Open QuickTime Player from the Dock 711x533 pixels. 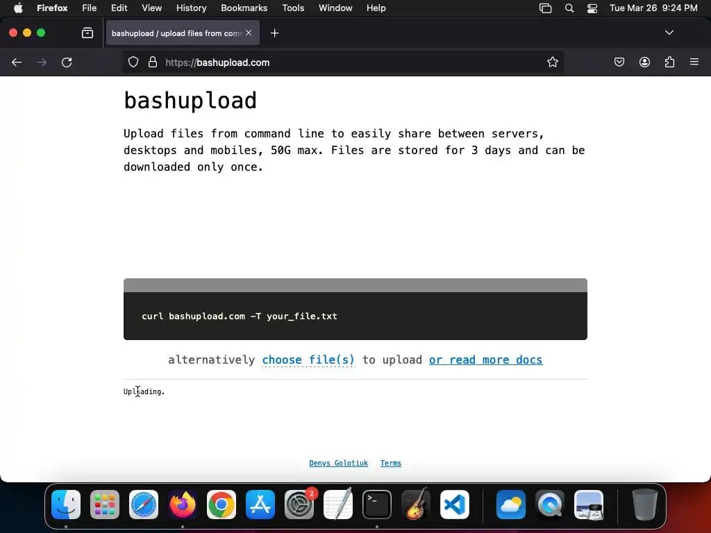tap(550, 505)
